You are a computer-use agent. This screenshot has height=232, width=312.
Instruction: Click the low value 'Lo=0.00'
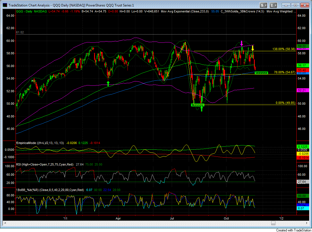pos(137,12)
